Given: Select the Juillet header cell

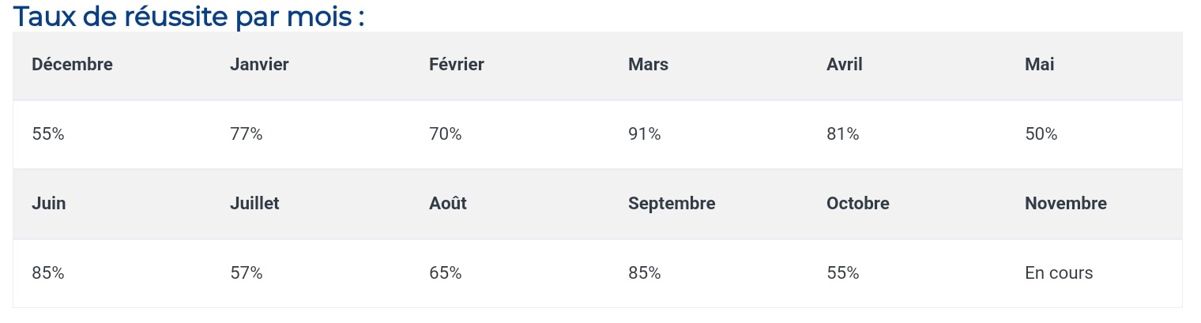Looking at the screenshot, I should 254,203.
